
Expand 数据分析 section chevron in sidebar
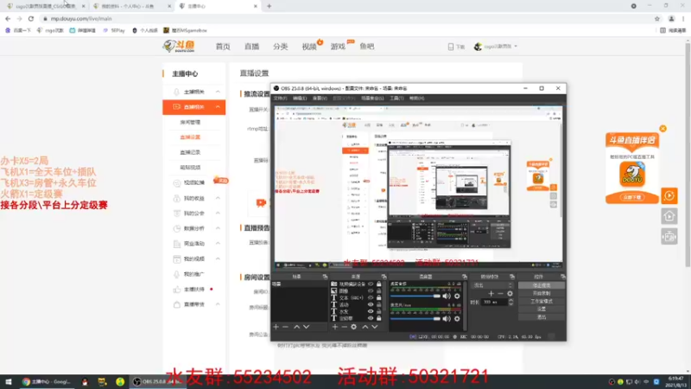[x=218, y=228]
